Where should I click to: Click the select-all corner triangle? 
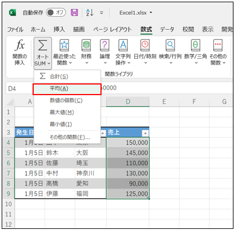point(10,102)
